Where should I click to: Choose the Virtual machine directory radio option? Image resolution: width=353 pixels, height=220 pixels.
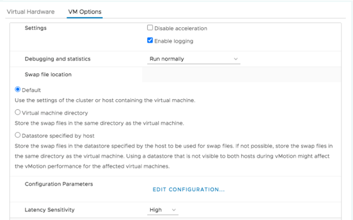click(17, 112)
